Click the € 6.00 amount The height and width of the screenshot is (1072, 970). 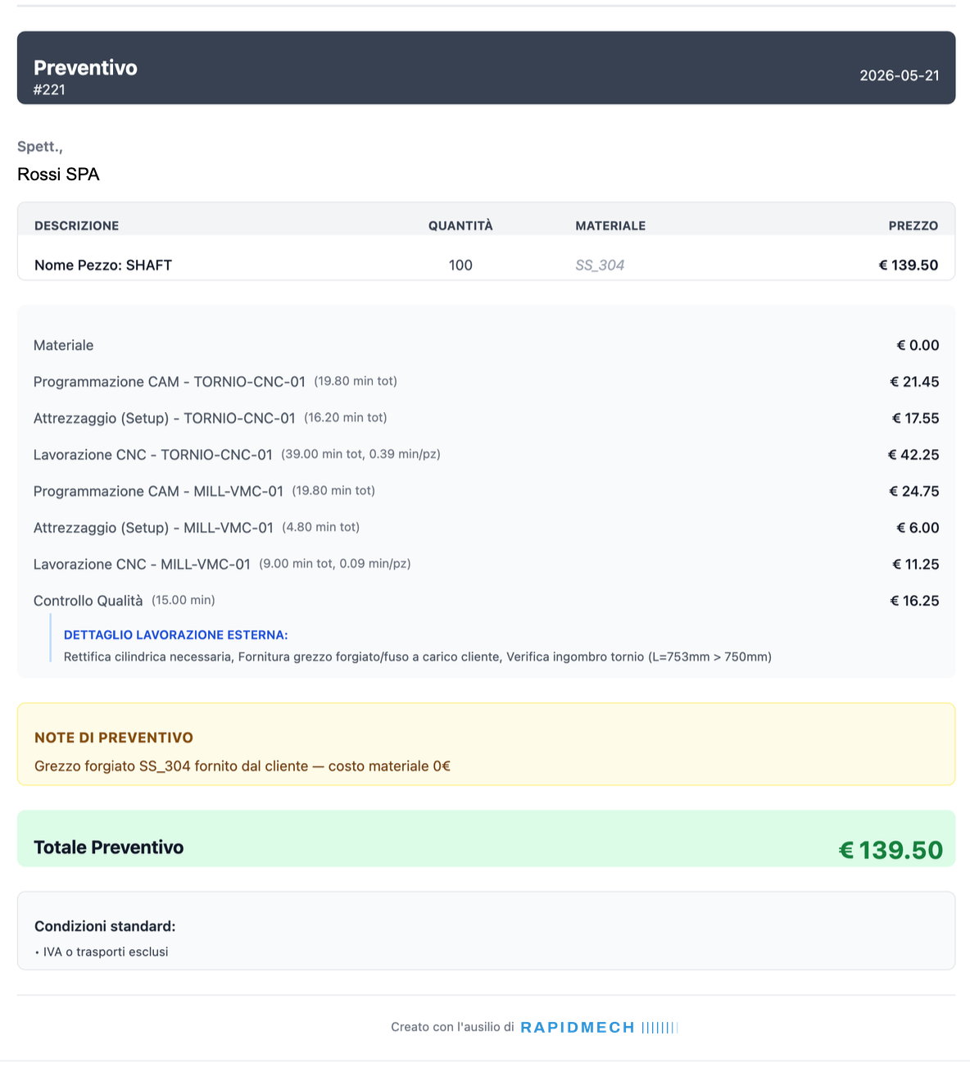tap(918, 528)
